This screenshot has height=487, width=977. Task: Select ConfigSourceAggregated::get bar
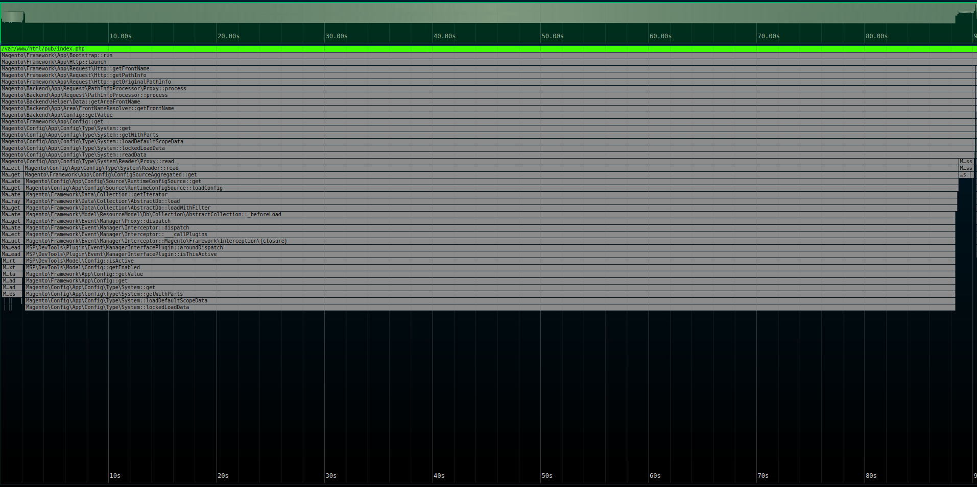pos(491,175)
